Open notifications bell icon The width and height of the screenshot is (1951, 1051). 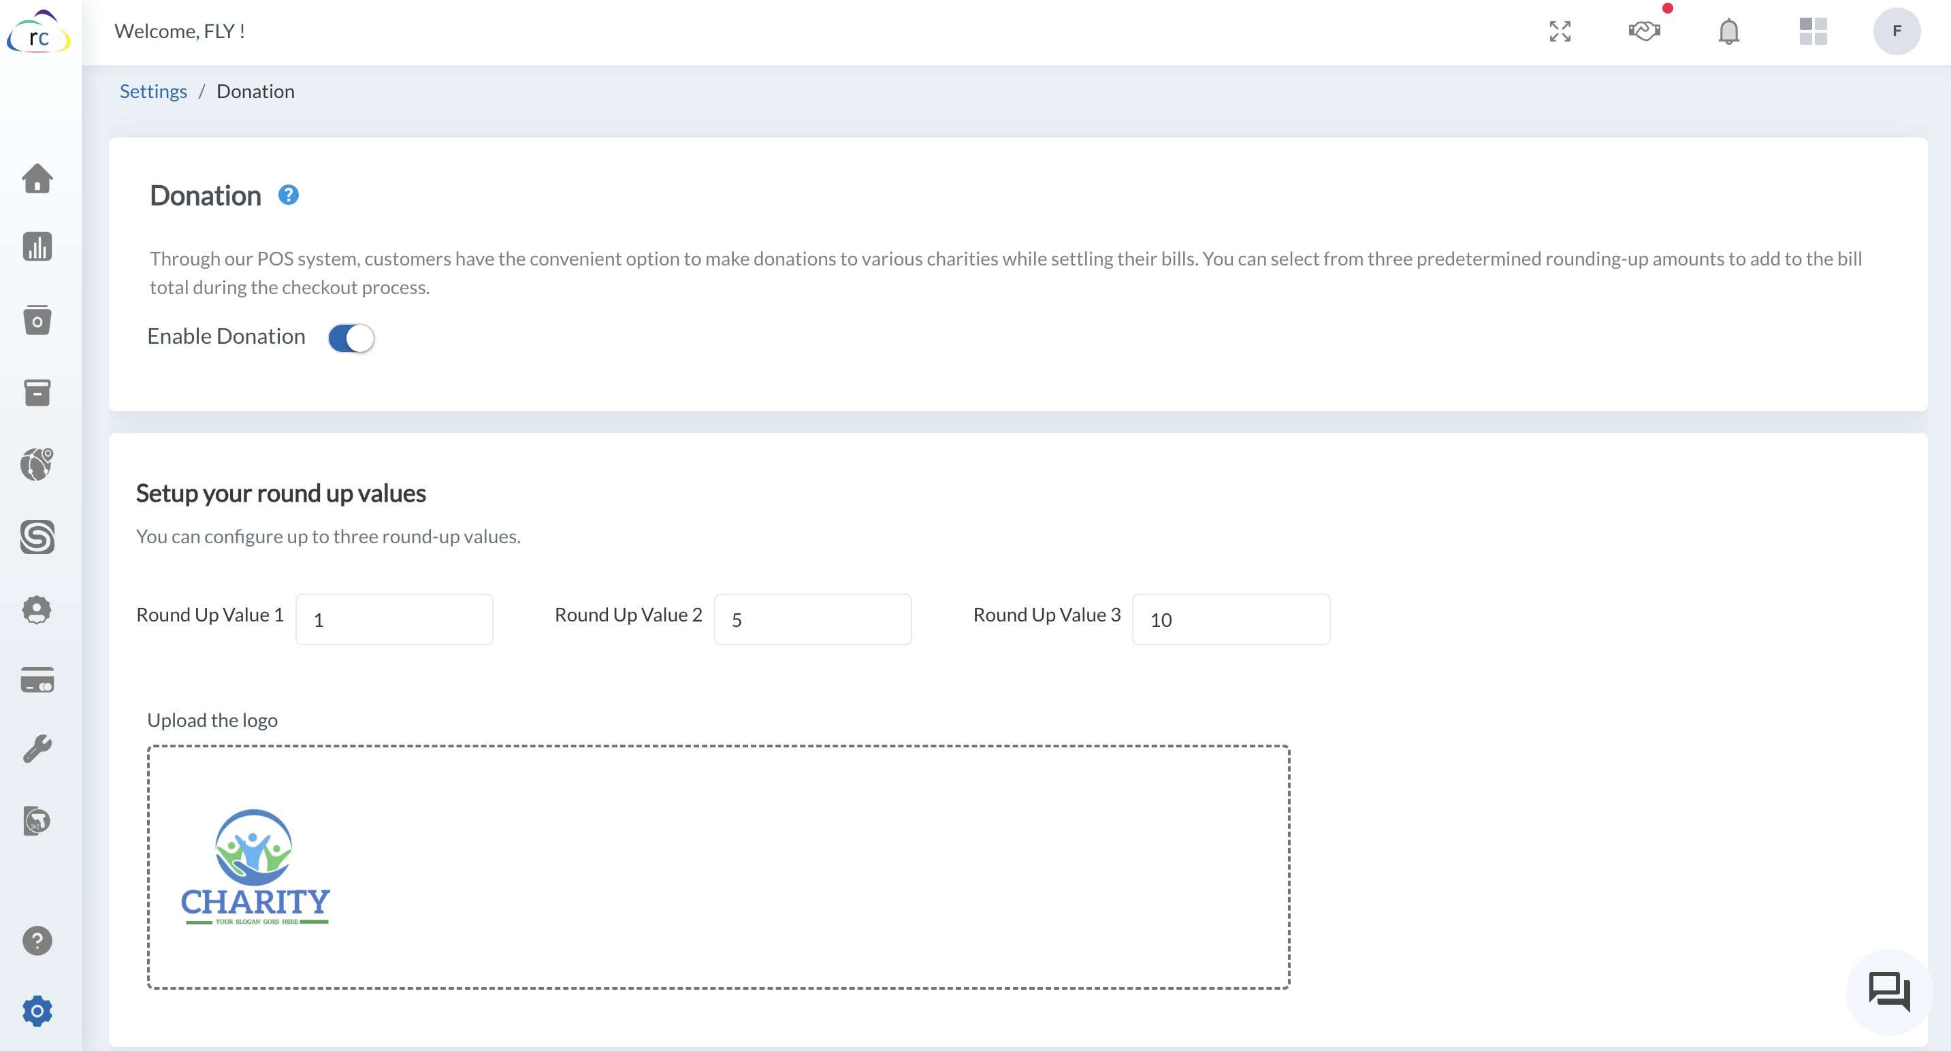[1728, 32]
